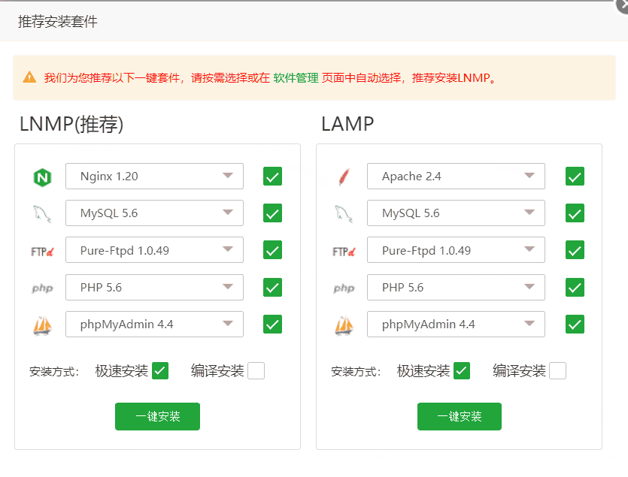Click the MySQL dolphin icon under LNMP

pyautogui.click(x=41, y=213)
